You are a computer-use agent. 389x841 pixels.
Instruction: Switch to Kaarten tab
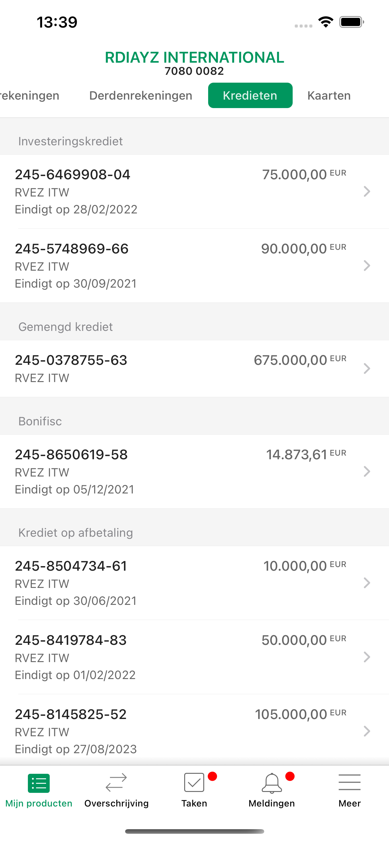(x=329, y=95)
